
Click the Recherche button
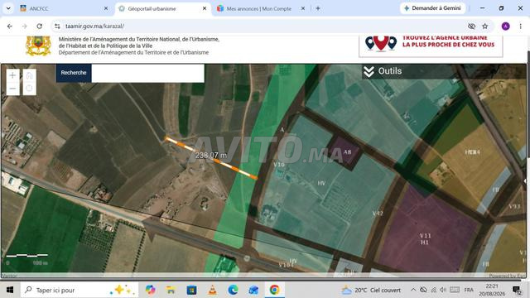tap(74, 73)
